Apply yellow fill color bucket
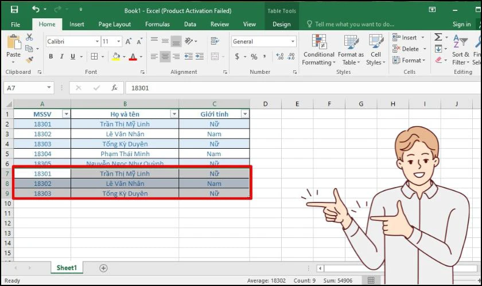This screenshot has width=482, height=286. pos(116,57)
